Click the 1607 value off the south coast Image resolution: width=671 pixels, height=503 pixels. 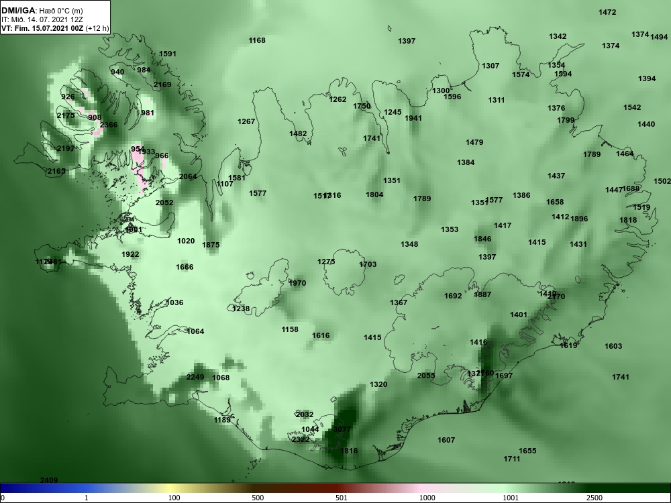pos(446,440)
